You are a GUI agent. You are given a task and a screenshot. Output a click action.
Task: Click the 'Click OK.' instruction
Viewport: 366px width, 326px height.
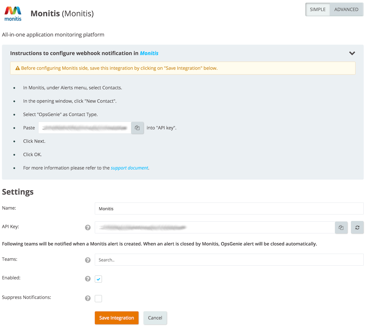[32, 155]
